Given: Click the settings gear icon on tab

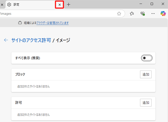Looking at the screenshot, I should tap(9, 5).
